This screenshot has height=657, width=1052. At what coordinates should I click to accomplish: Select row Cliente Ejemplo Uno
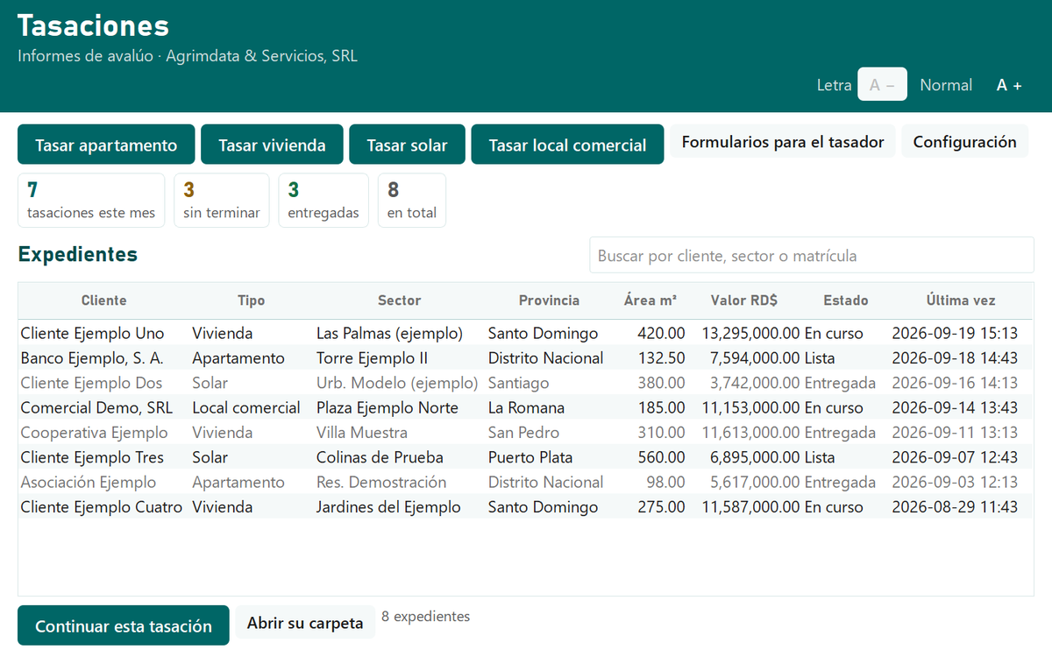(526, 333)
